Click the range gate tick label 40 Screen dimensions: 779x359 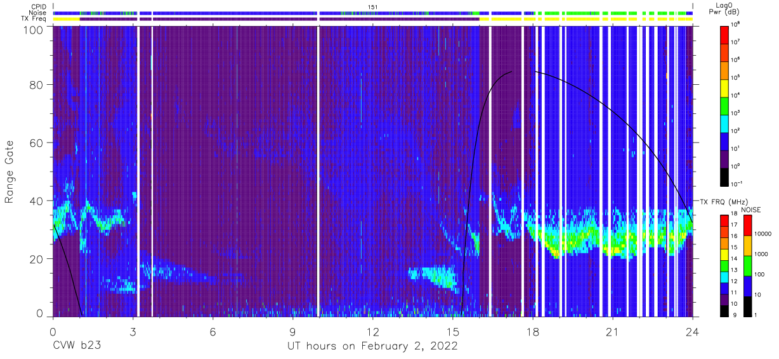click(x=36, y=201)
